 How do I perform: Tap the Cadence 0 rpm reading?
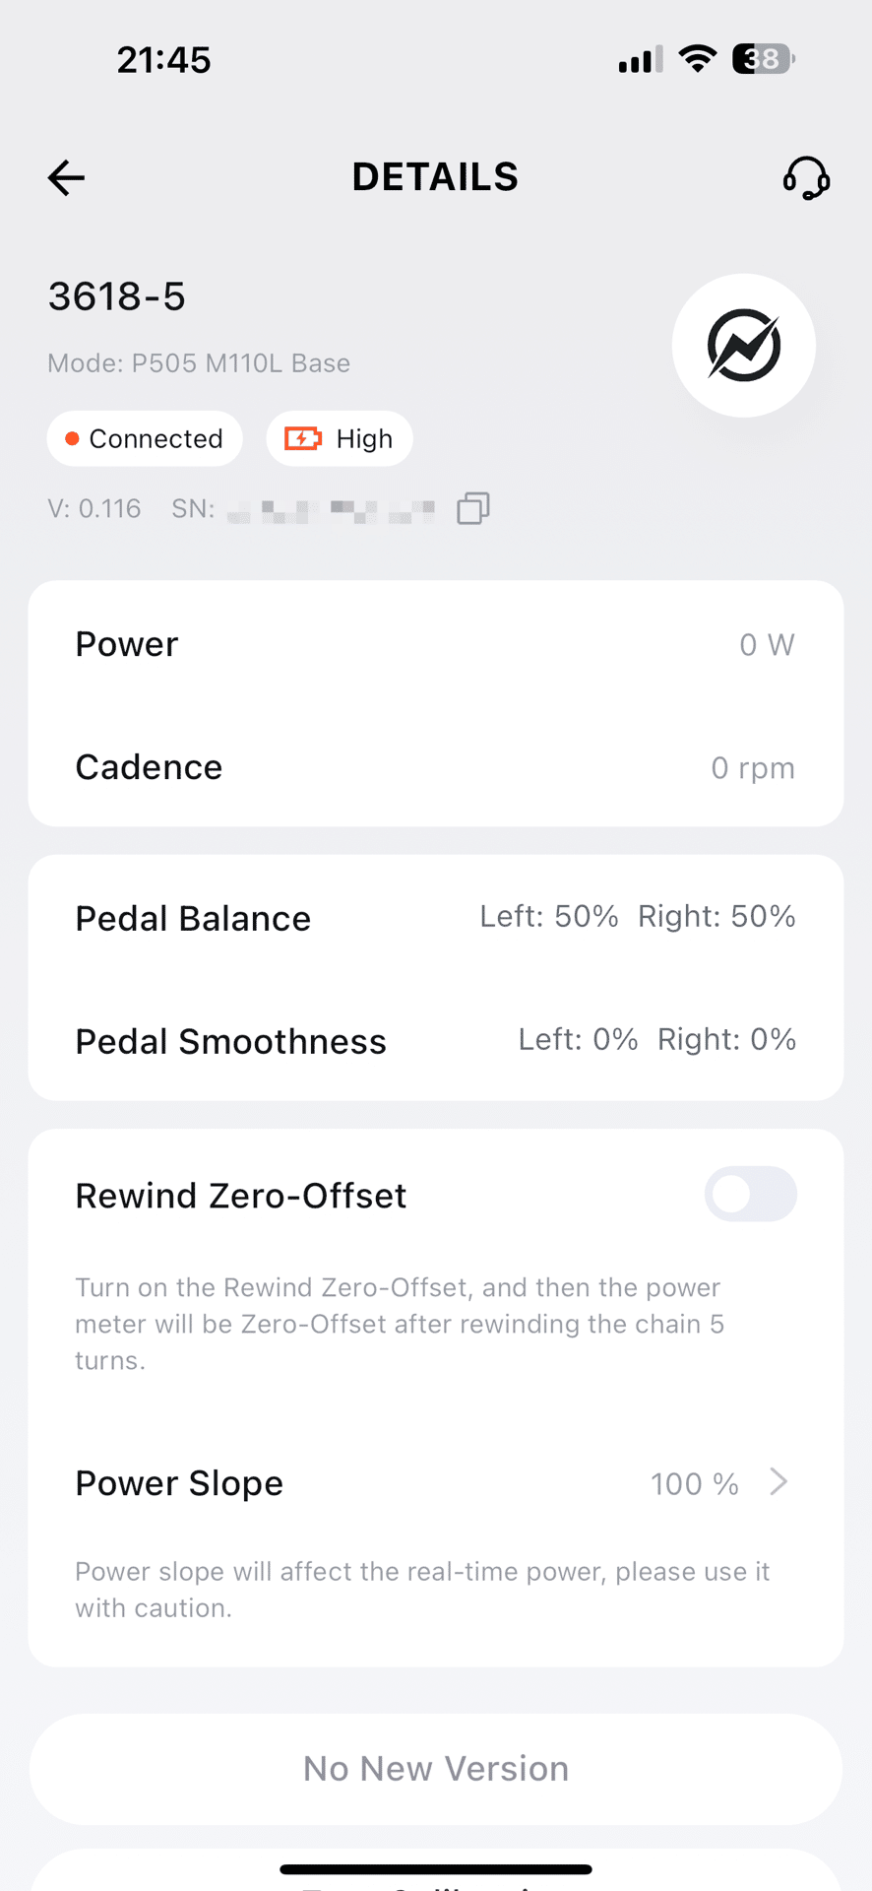click(753, 767)
